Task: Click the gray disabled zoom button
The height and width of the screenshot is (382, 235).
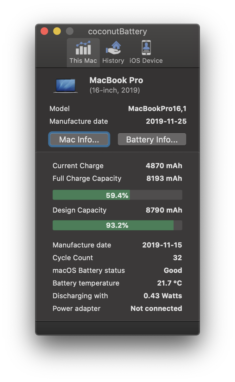Action: click(x=69, y=31)
